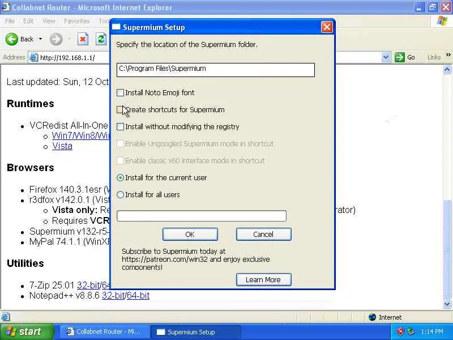Check Create shortcuts for Supermium
The image size is (453, 340).
coord(120,109)
